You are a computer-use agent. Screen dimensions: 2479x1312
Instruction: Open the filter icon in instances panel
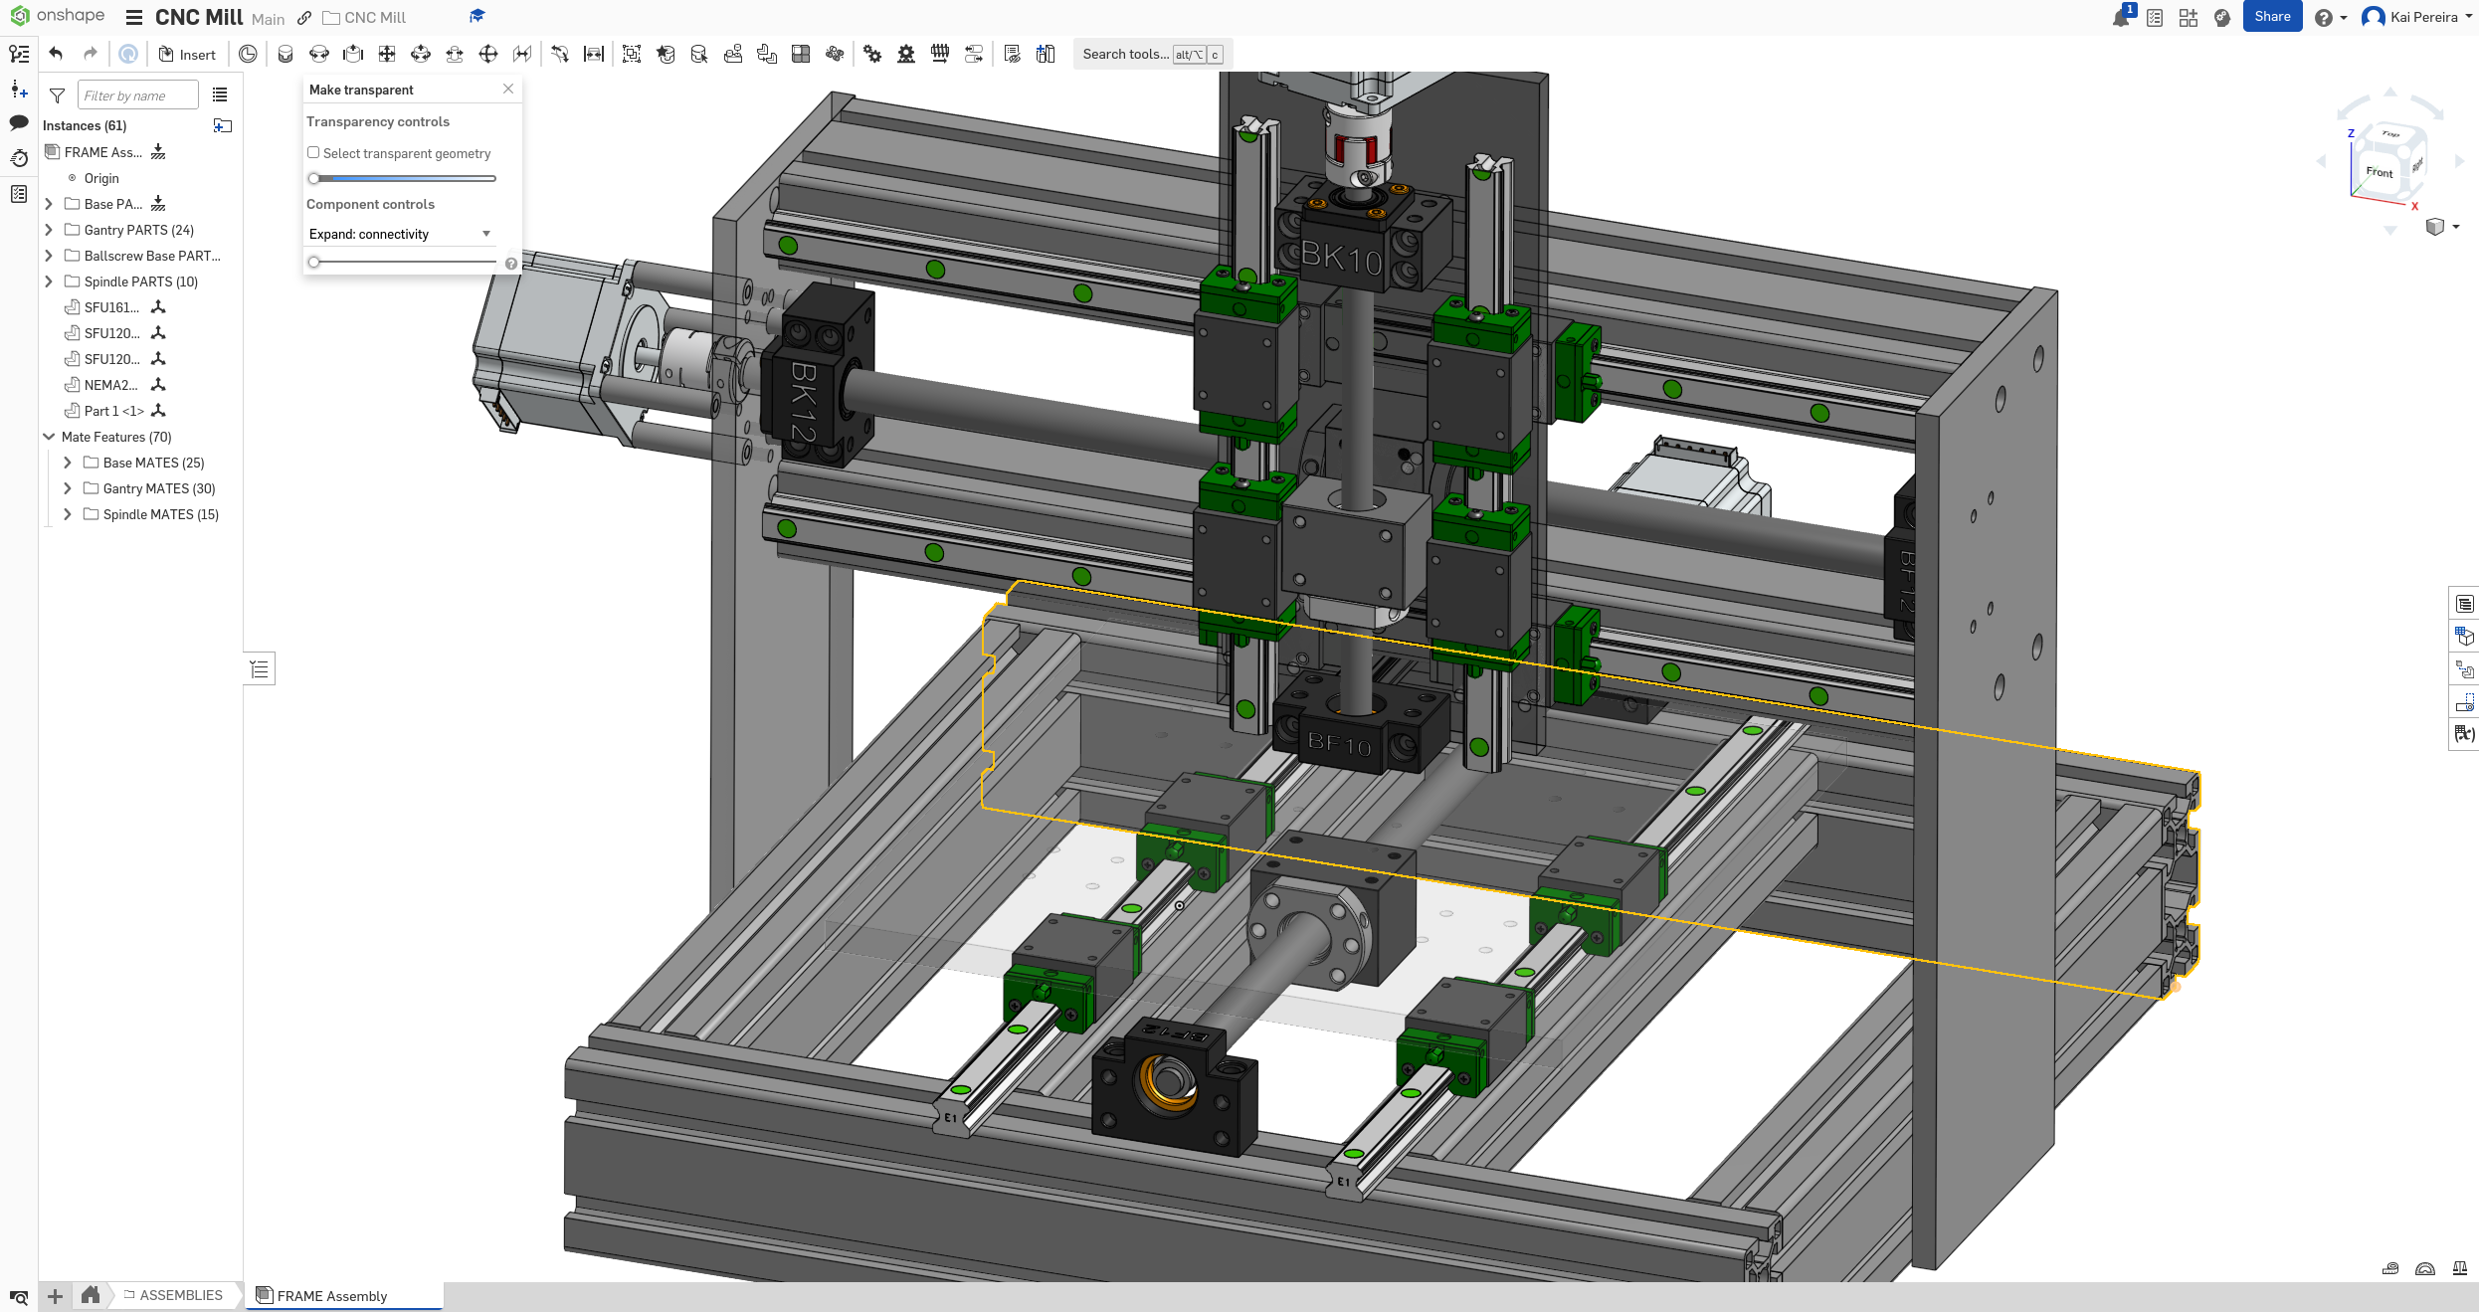tap(57, 95)
